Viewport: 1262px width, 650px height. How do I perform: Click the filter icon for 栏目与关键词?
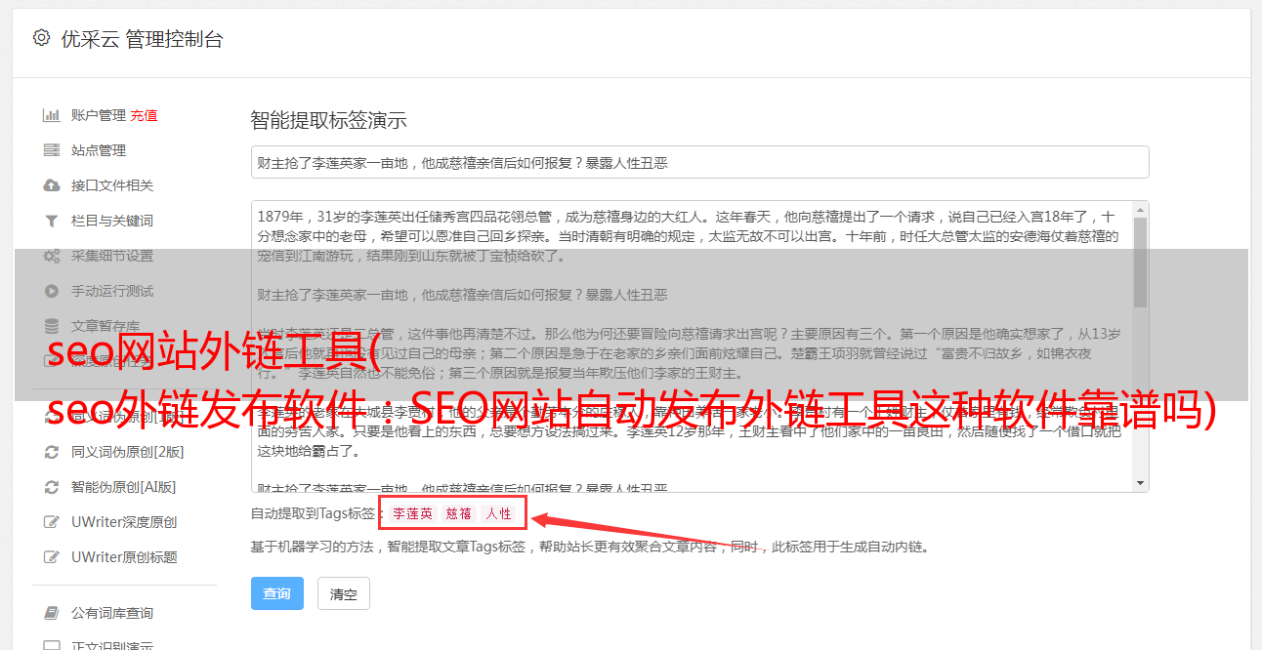(51, 221)
